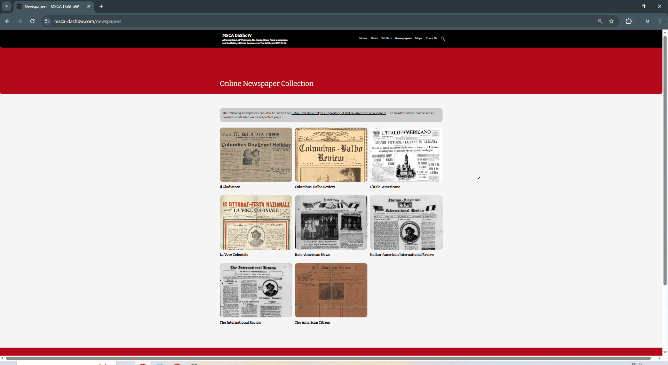Click the MSCA DaShoW site title
Image resolution: width=668 pixels, height=365 pixels.
237,35
